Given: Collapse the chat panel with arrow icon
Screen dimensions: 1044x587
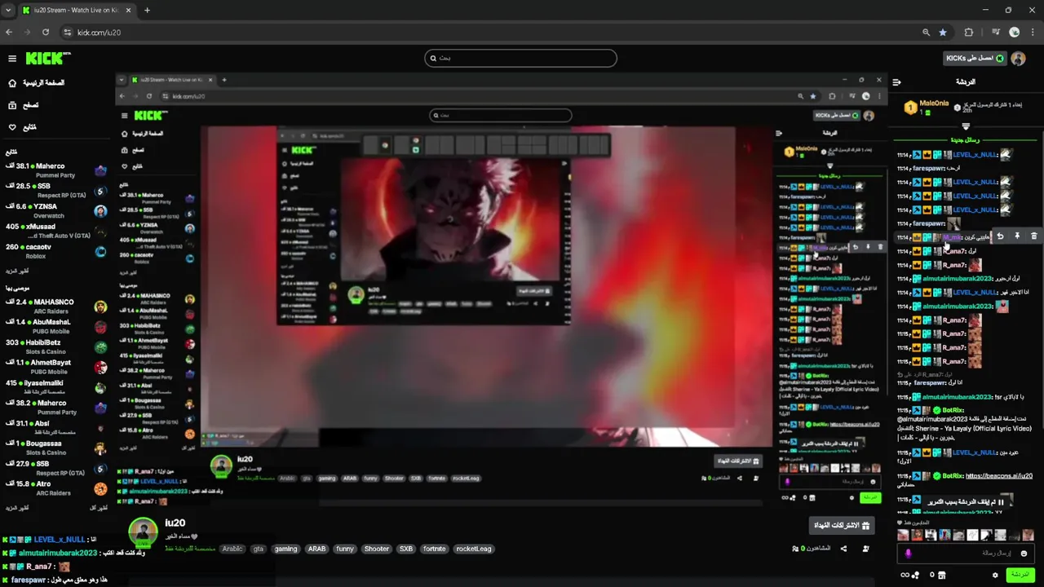Looking at the screenshot, I should pos(896,82).
